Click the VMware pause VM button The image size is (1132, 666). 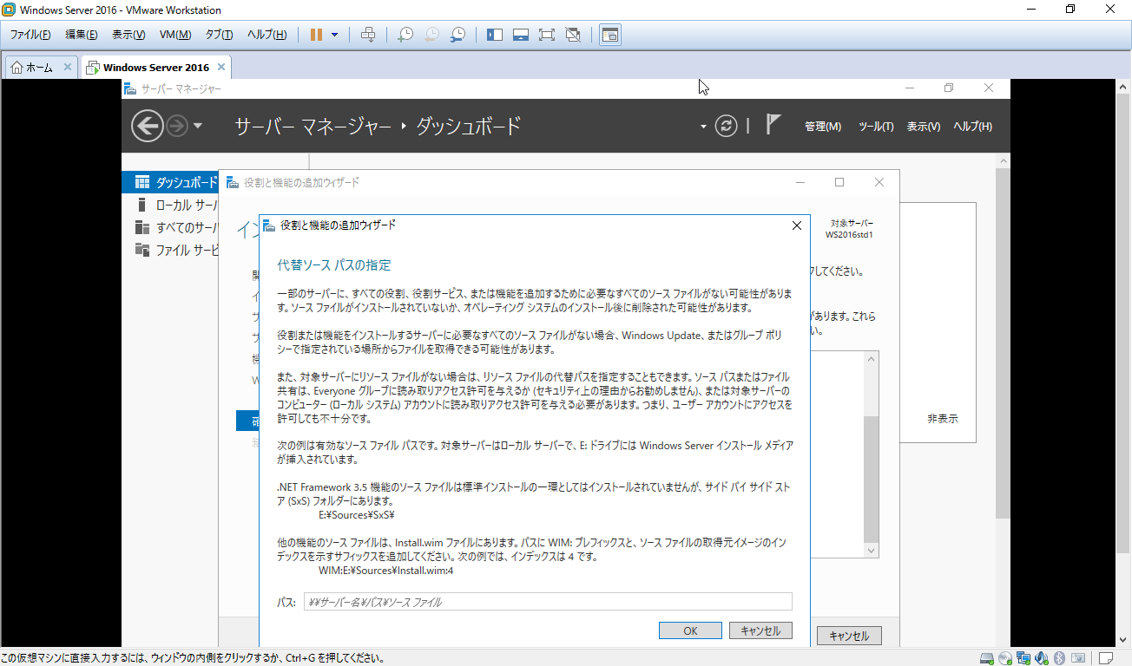pos(317,35)
